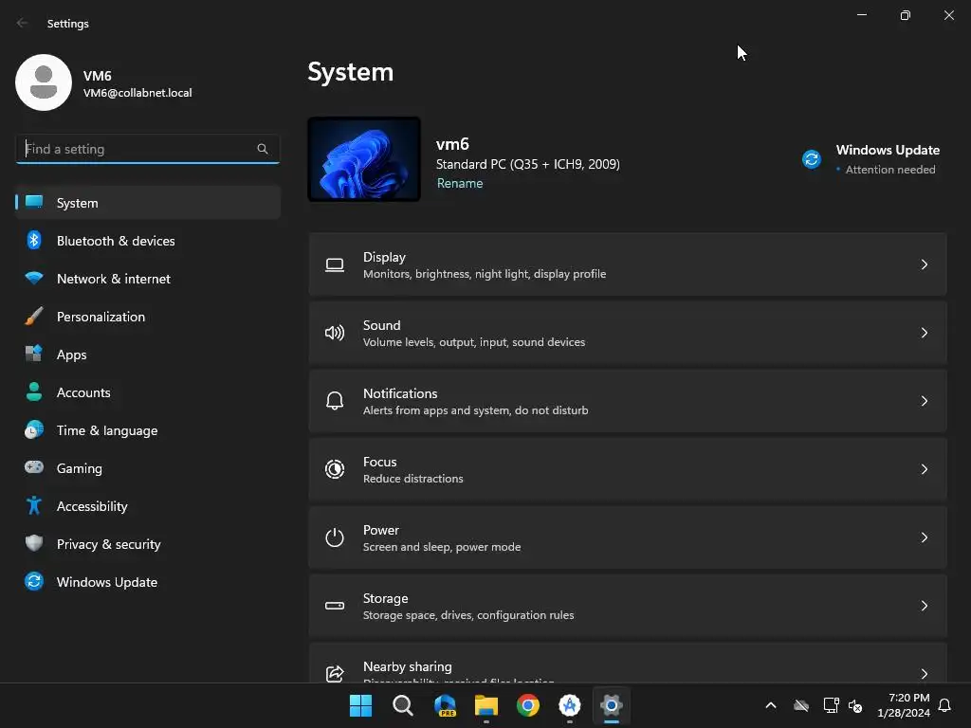Image resolution: width=971 pixels, height=728 pixels.
Task: Click "Monitors, brightness, night light, display profile" text
Action: (485, 274)
